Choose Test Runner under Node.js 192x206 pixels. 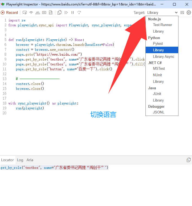point(162,25)
